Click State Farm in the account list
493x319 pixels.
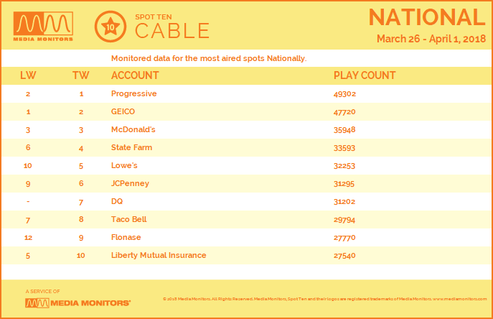click(131, 147)
